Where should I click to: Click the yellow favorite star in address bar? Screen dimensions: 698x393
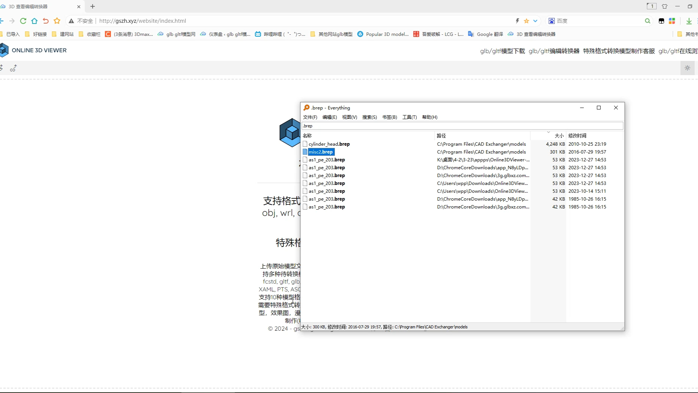[526, 21]
